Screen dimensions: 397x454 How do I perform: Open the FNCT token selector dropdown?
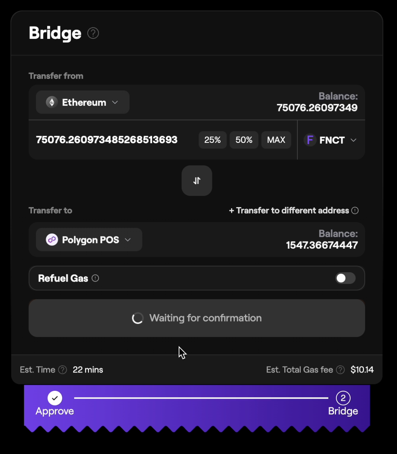[x=331, y=140]
